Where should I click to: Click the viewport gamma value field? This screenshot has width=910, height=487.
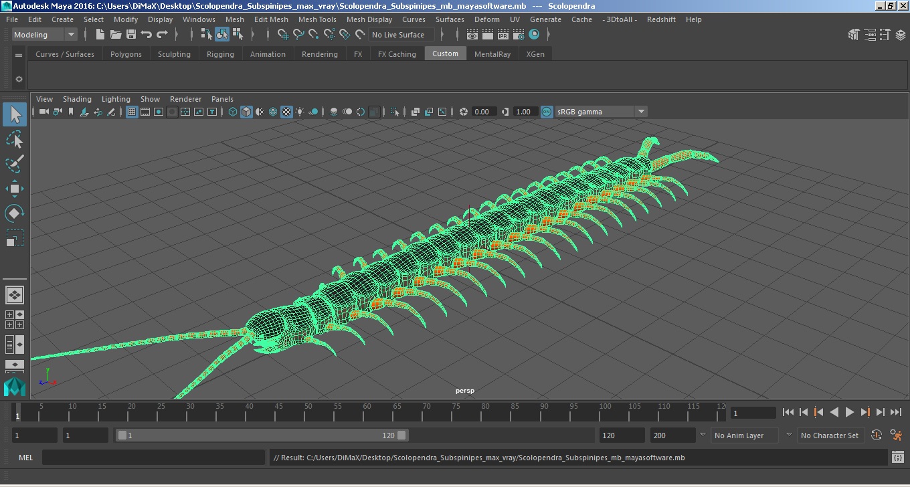(524, 112)
